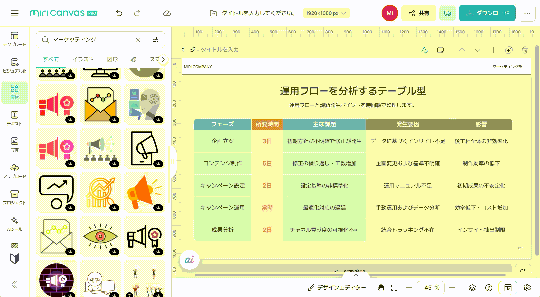Open the AIツール panel
Image resolution: width=540 pixels, height=297 pixels.
click(x=15, y=224)
